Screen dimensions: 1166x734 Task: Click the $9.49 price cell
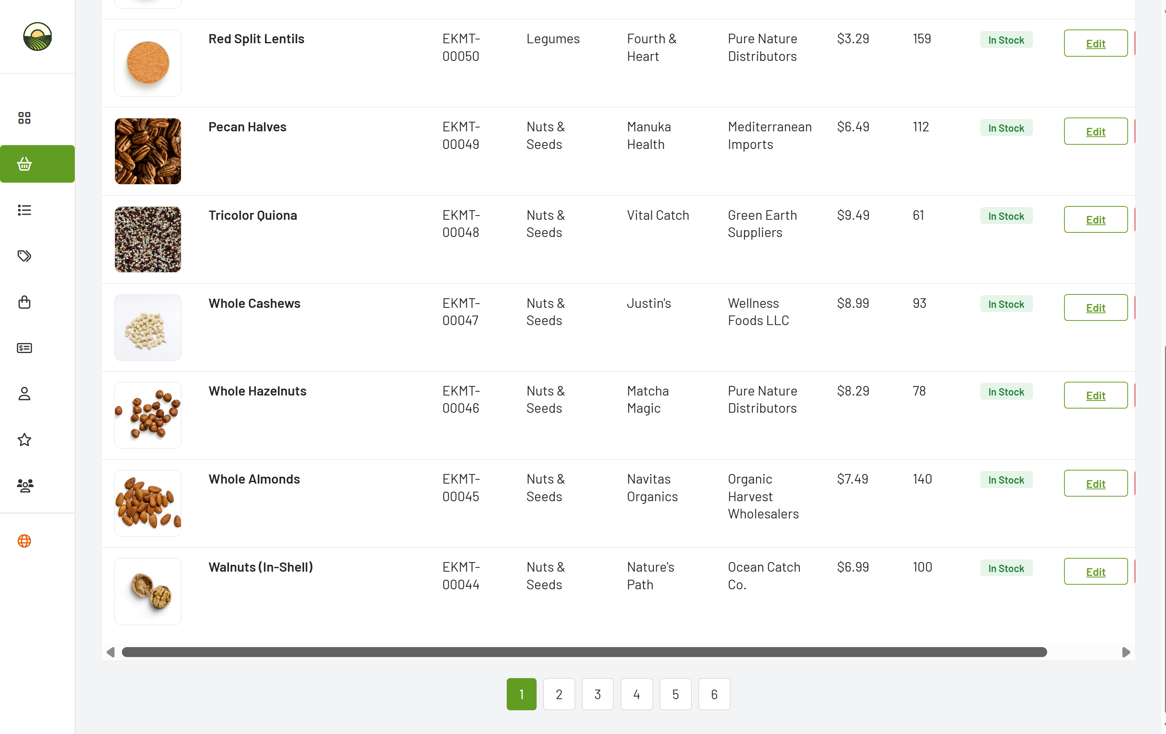tap(853, 215)
